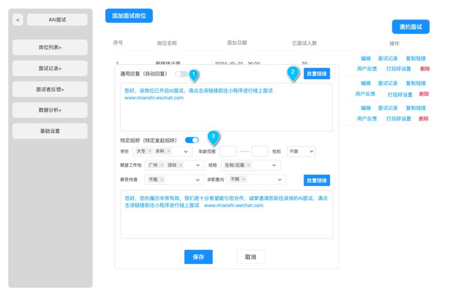Remove the 大专 education tag
Screen dimensions: 452x300
click(x=150, y=151)
